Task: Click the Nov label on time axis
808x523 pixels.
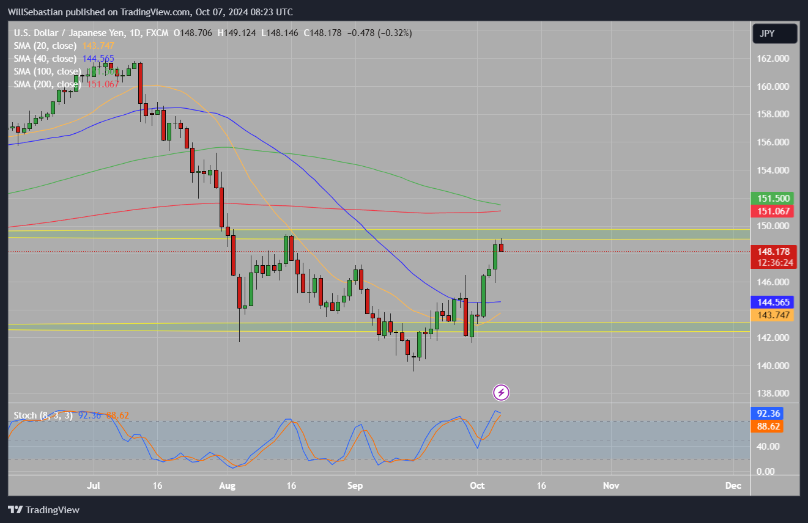Action: (x=611, y=486)
